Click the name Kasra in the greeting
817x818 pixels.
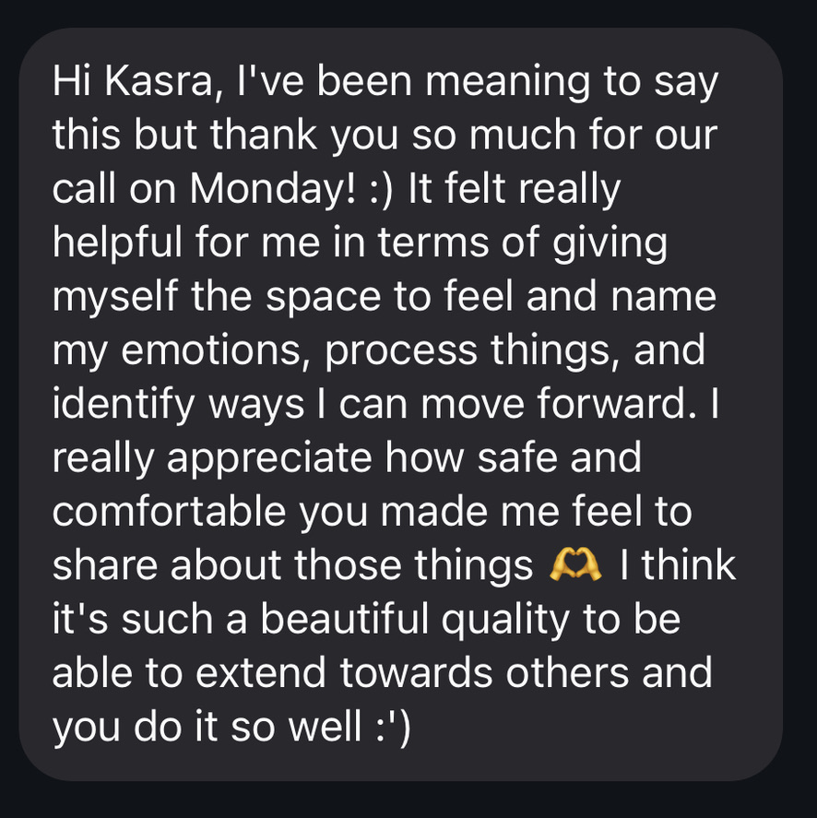[x=160, y=82]
